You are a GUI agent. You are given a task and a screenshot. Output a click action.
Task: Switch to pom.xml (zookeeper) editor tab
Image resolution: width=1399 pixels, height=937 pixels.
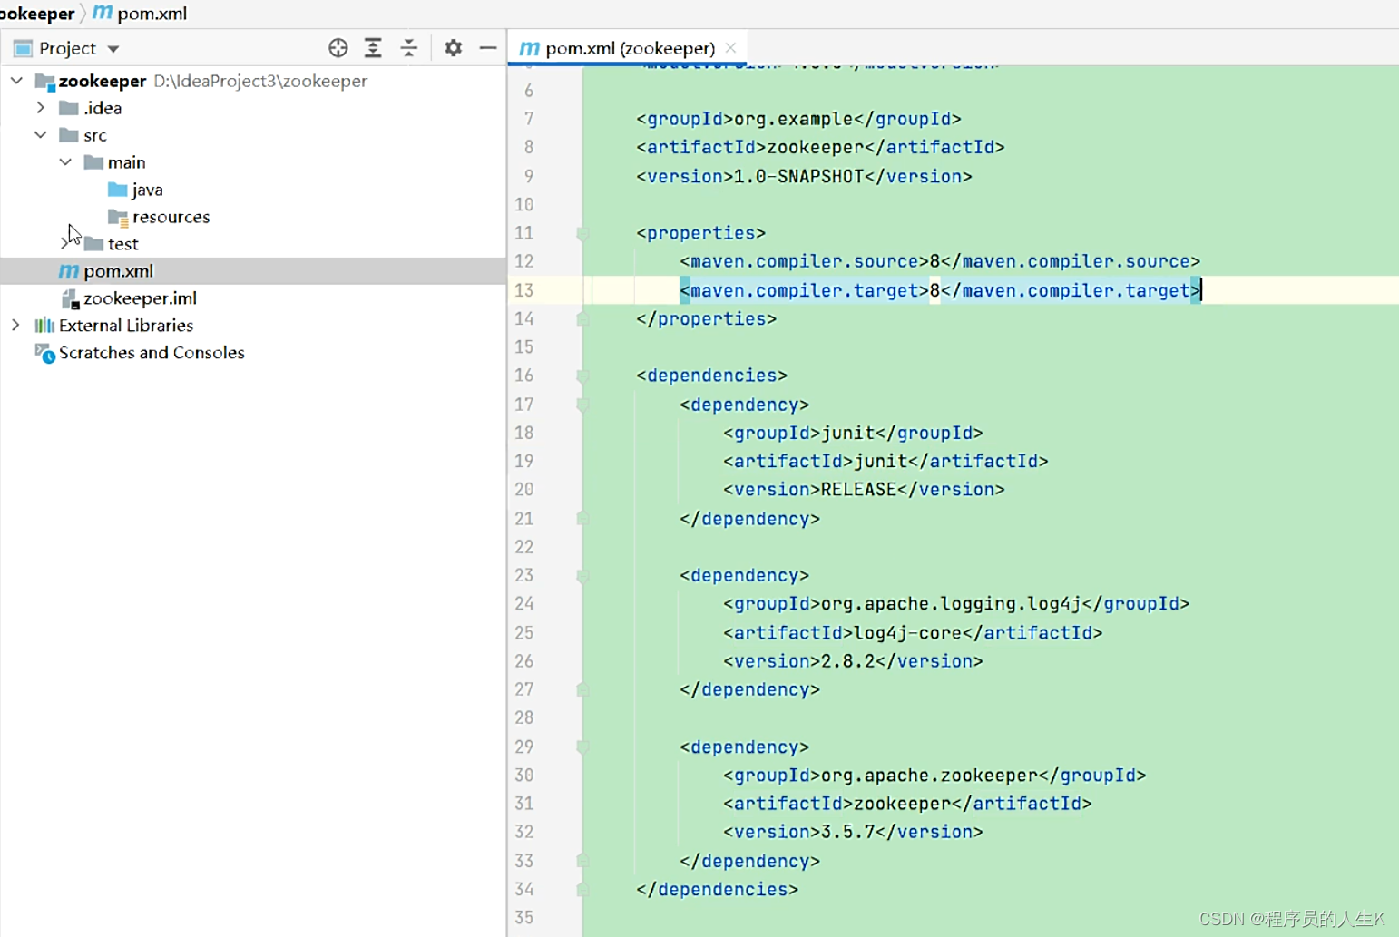coord(630,48)
